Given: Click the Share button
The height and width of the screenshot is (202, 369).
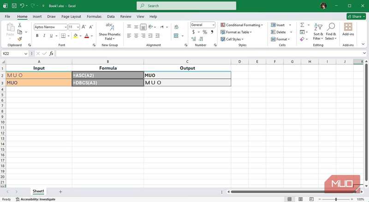Looking at the screenshot, I should pos(356,17).
